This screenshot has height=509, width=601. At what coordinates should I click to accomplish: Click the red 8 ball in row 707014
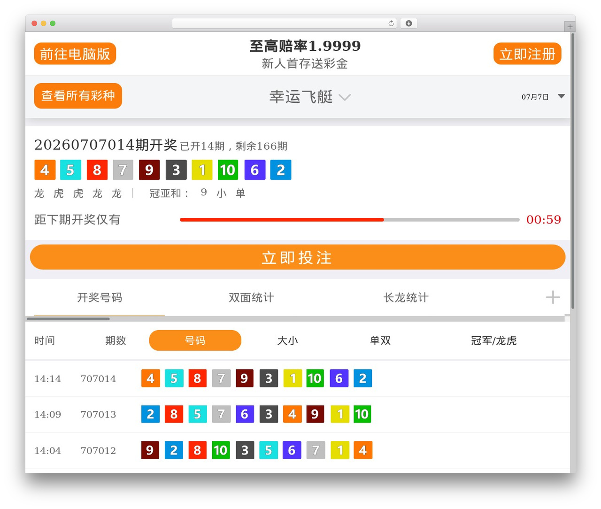click(197, 378)
